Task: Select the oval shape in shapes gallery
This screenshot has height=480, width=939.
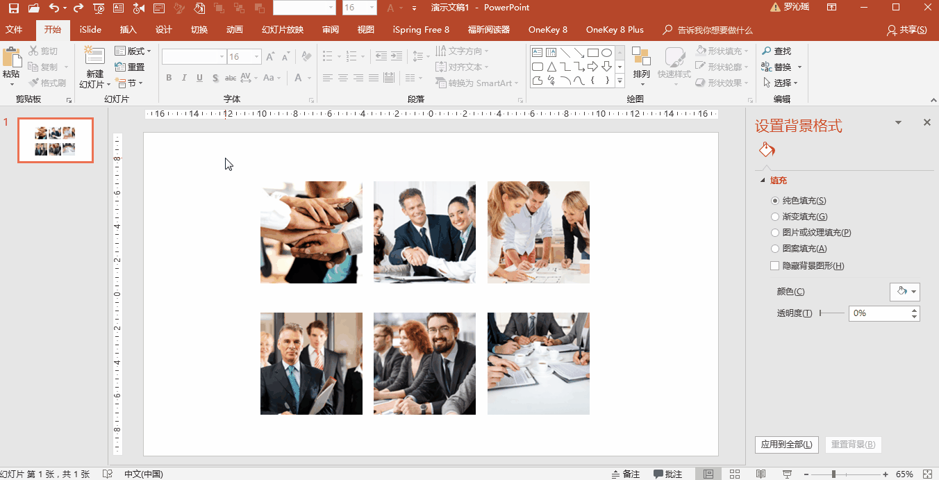Action: coord(606,53)
